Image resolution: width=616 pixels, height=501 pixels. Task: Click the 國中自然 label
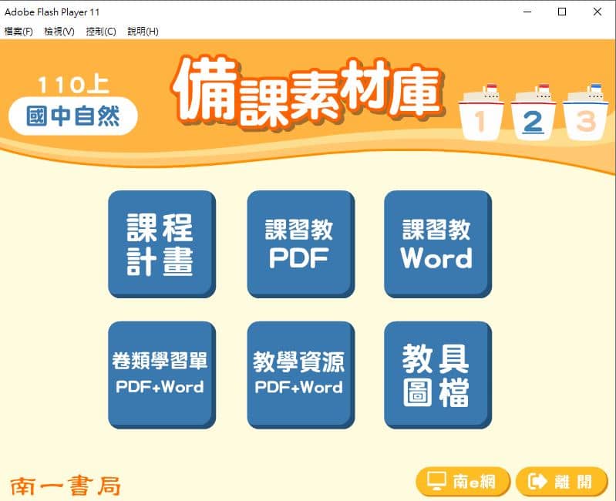pyautogui.click(x=73, y=116)
